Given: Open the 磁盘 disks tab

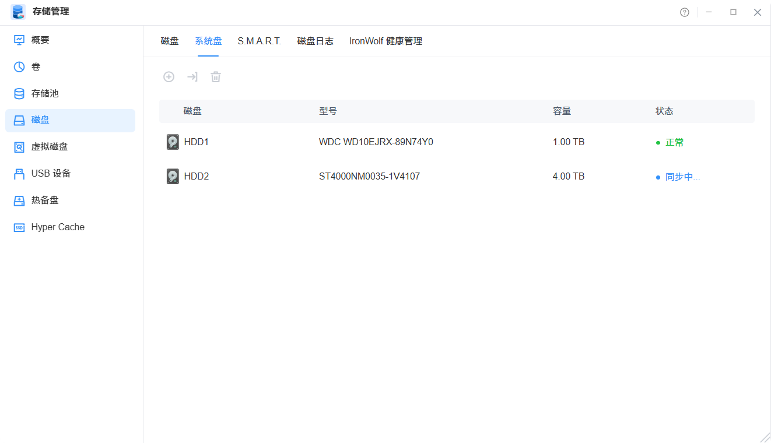Looking at the screenshot, I should (169, 41).
